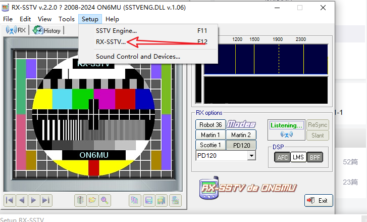Copy image with the copy pages icon
The height and width of the screenshot is (222, 367).
135,200
